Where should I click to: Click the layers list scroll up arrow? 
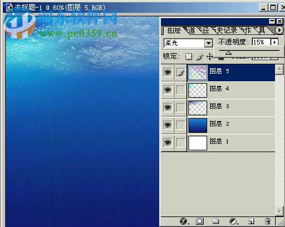tap(279, 70)
